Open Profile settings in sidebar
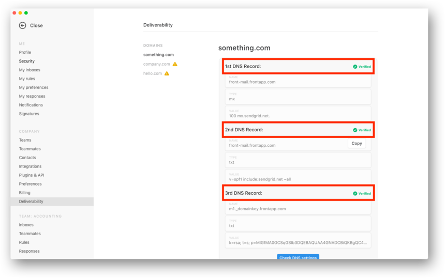This screenshot has width=445, height=278. pyautogui.click(x=25, y=52)
